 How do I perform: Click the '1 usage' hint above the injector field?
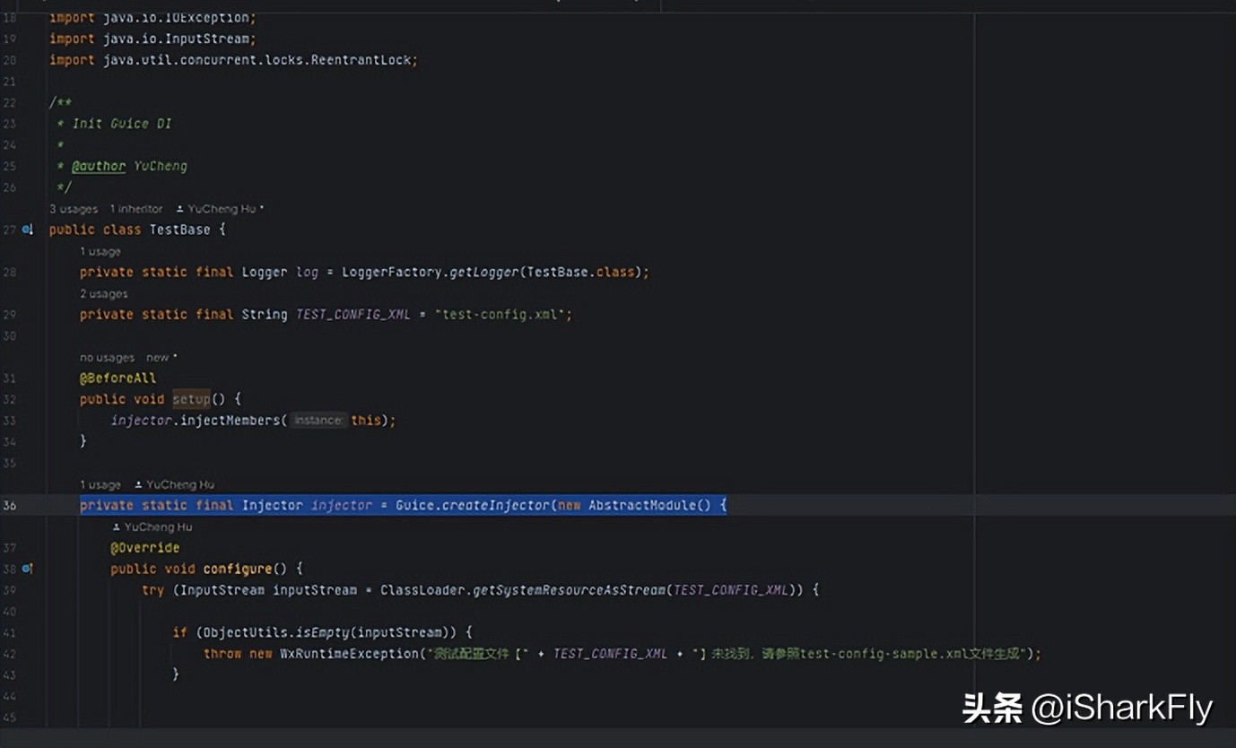[100, 483]
